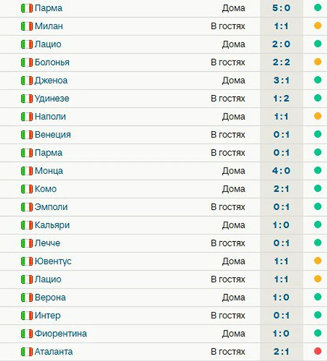Screen dimensions: 327x361
Task: Open the 5:0 score against Парма
Action: click(281, 8)
